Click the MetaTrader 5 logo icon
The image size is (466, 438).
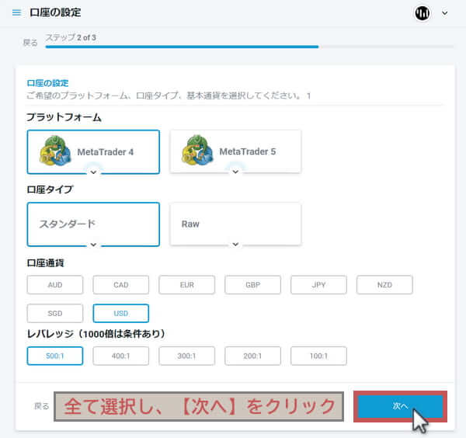coord(197,149)
